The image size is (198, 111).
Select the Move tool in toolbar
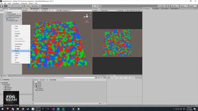tap(6, 6)
